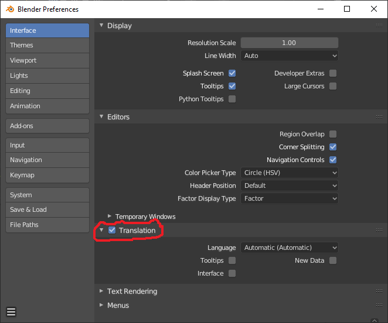The height and width of the screenshot is (323, 388).
Task: Click the Menus panel grip handle
Action: click(x=379, y=305)
